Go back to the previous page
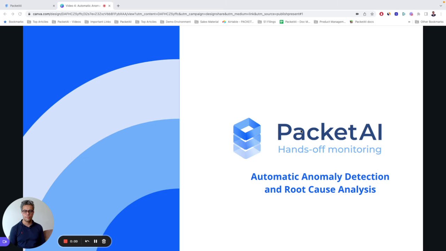Image resolution: width=446 pixels, height=251 pixels. tap(5, 14)
